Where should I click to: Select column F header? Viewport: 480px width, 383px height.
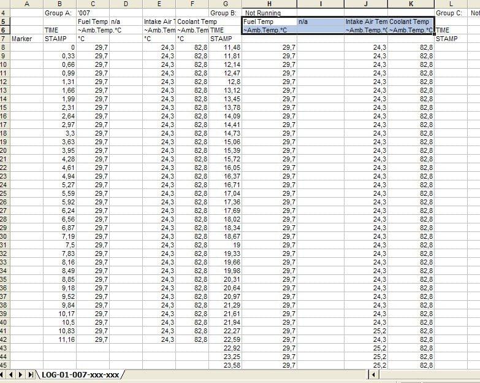point(192,4)
